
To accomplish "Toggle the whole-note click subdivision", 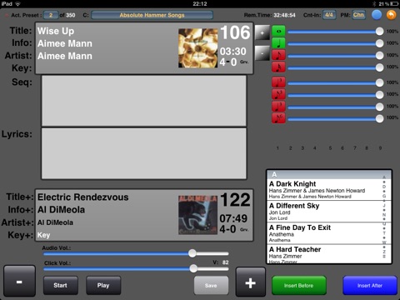I will pyautogui.click(x=278, y=31).
